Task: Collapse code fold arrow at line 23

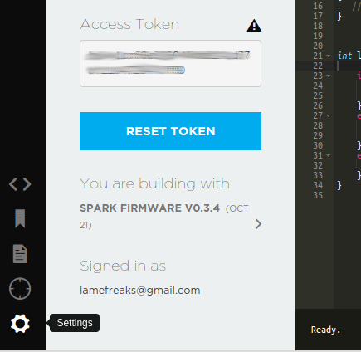Action: (329, 76)
